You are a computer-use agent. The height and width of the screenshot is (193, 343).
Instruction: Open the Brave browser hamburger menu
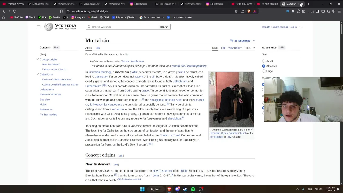[x=339, y=11]
